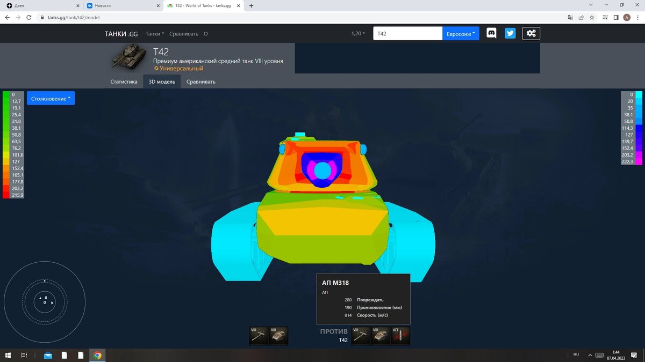Expand the 1,20 version dropdown
Screen dimensions: 645x362
click(358, 33)
